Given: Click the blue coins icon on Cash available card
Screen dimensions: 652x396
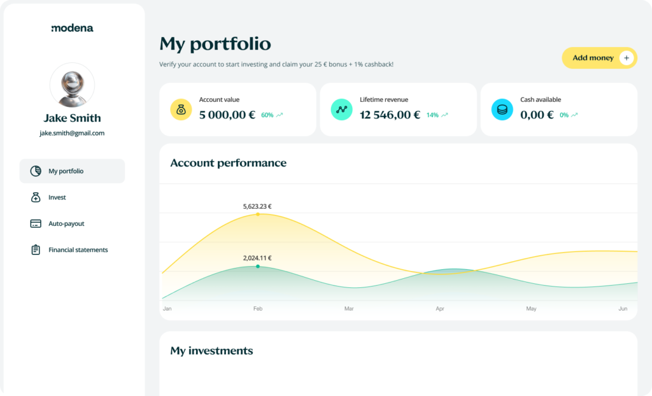Looking at the screenshot, I should point(502,109).
